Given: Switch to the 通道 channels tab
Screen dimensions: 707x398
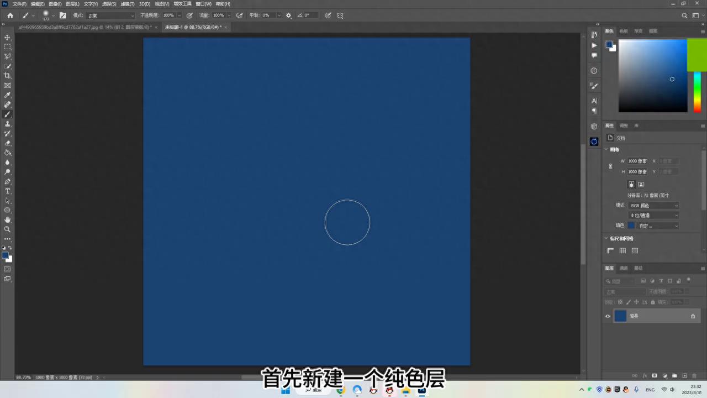Looking at the screenshot, I should 623,268.
